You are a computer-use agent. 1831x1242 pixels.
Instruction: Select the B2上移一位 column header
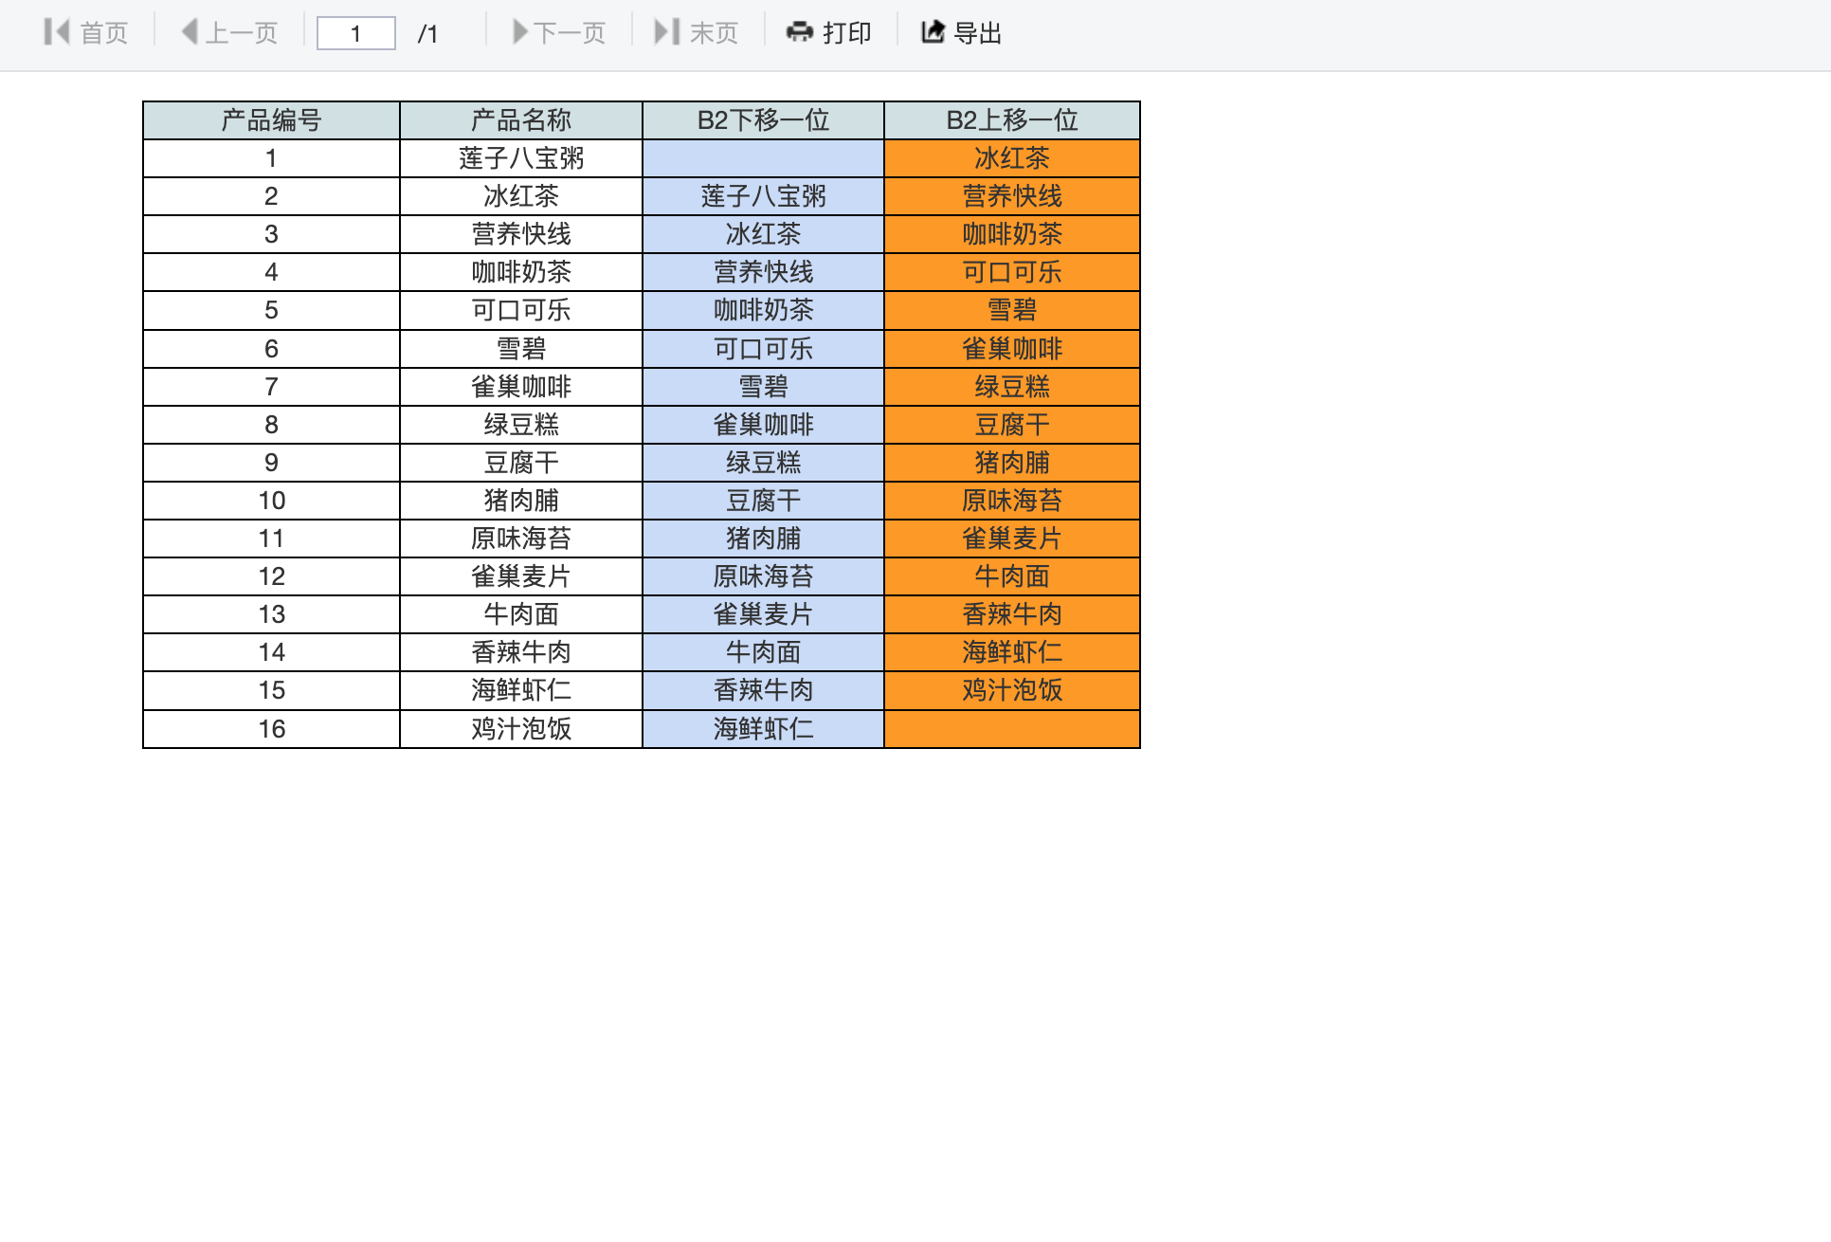click(1012, 120)
